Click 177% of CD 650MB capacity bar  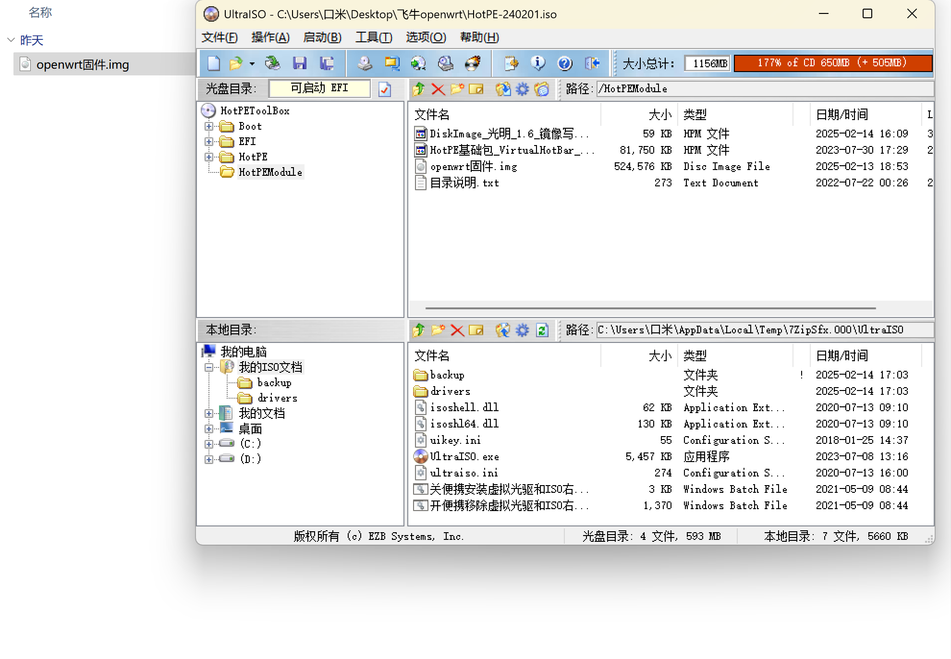click(x=833, y=63)
